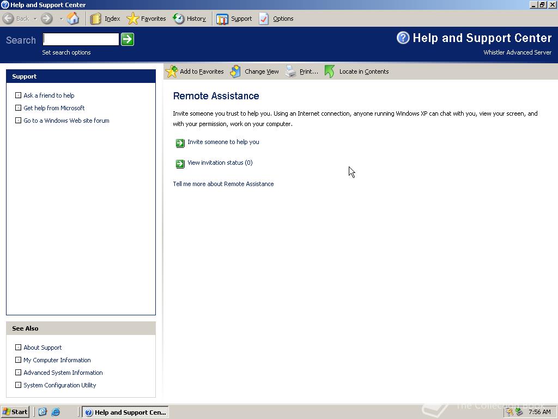558x419 pixels.
Task: Open Favorites toolbar label
Action: pos(153,19)
